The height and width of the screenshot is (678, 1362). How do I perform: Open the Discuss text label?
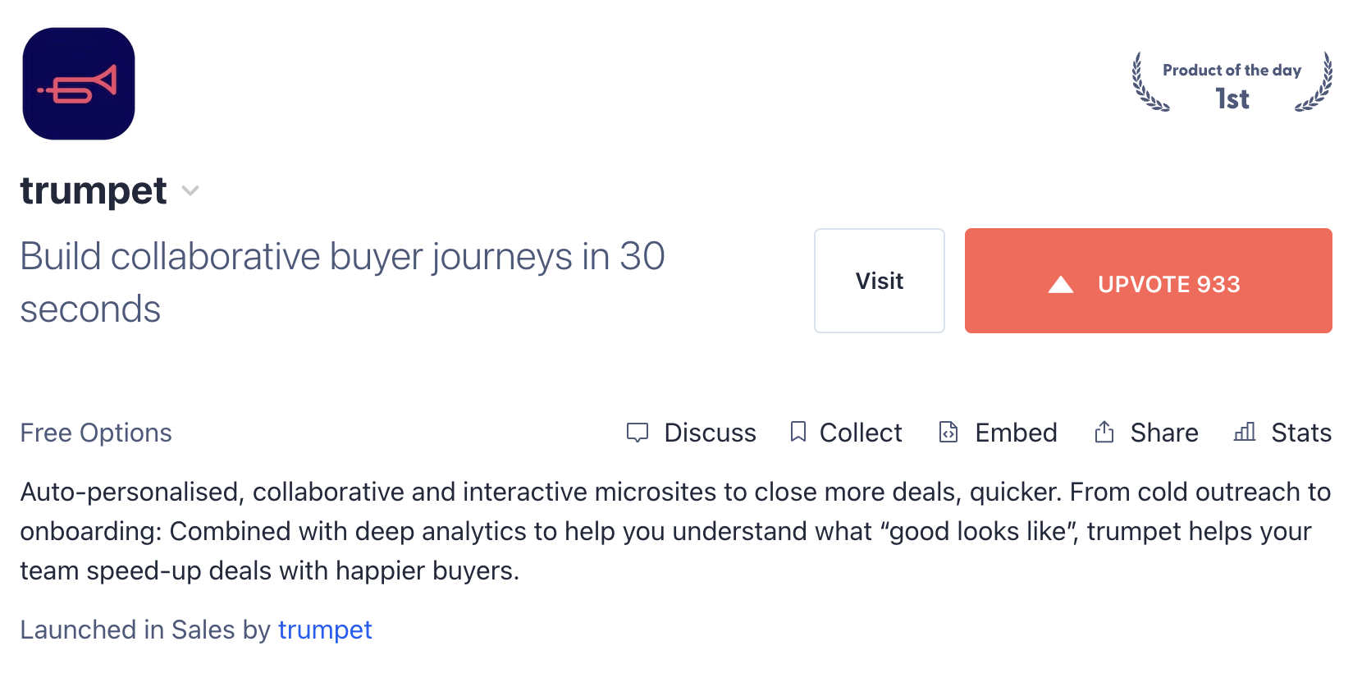(x=710, y=433)
